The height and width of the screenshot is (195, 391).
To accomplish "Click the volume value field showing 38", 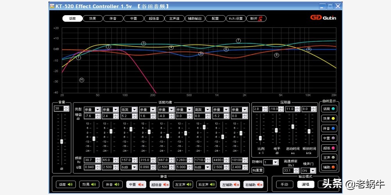I will [x=59, y=108].
